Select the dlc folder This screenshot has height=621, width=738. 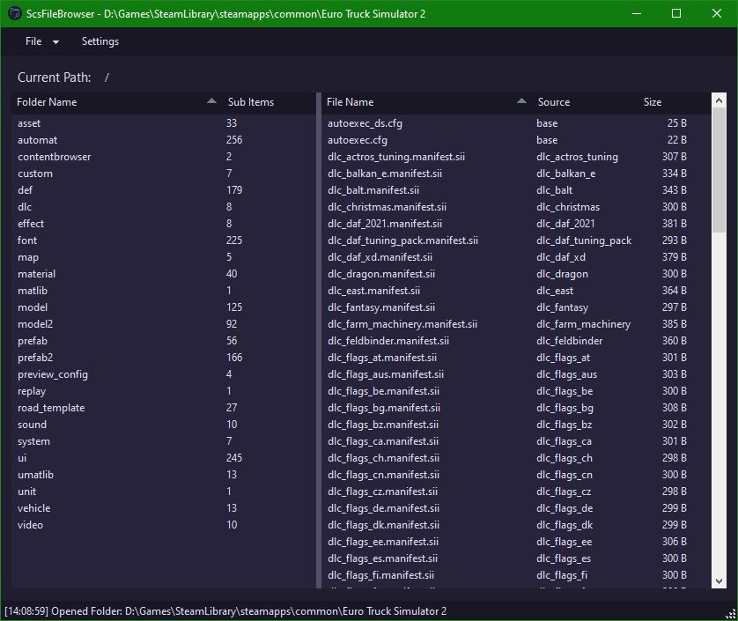point(164,207)
